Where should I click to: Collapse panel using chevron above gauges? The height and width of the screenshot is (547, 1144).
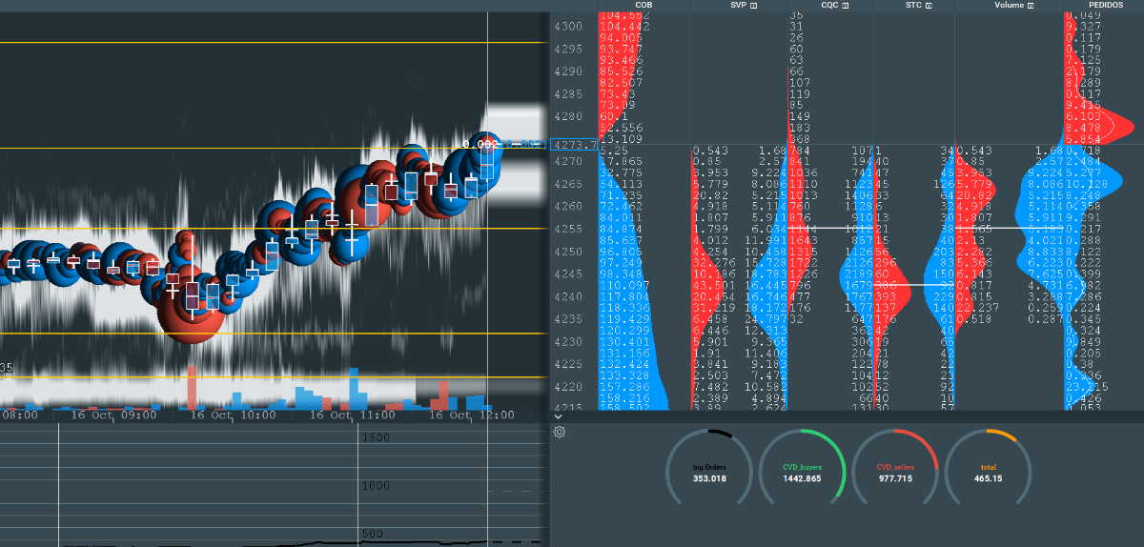pos(558,416)
